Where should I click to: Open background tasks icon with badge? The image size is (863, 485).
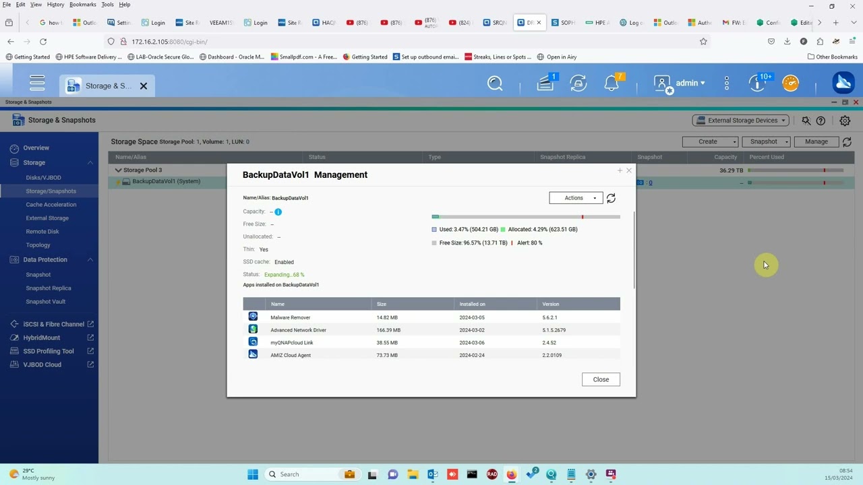(545, 83)
